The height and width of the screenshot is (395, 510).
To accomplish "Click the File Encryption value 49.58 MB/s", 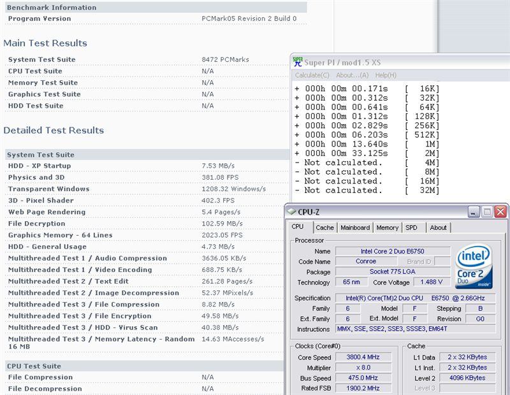I will 220,316.
